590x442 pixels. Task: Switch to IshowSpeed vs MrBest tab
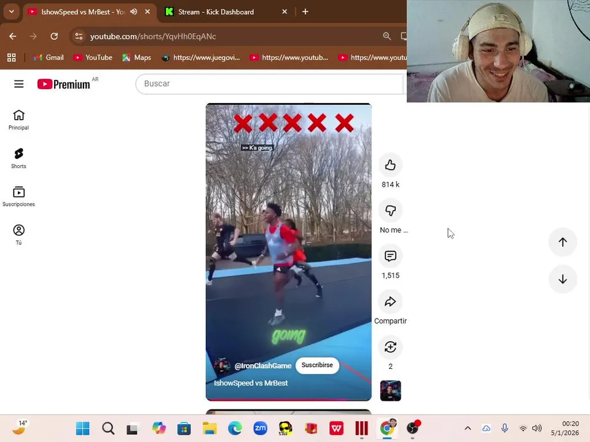(x=83, y=12)
